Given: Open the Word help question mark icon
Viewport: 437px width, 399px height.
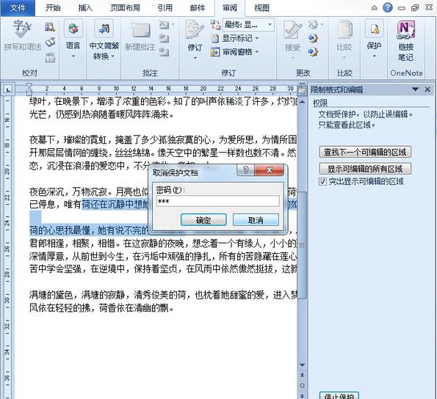Looking at the screenshot, I should 387,7.
